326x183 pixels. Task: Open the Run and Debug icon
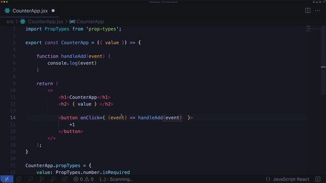point(53,179)
